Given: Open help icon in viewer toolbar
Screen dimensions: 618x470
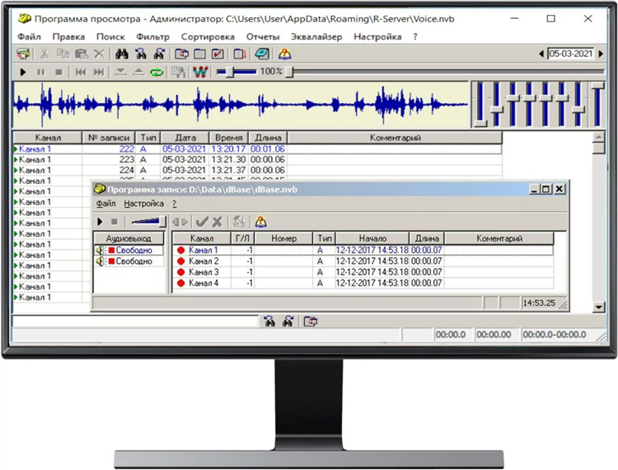Looking at the screenshot, I should pyautogui.click(x=284, y=54).
